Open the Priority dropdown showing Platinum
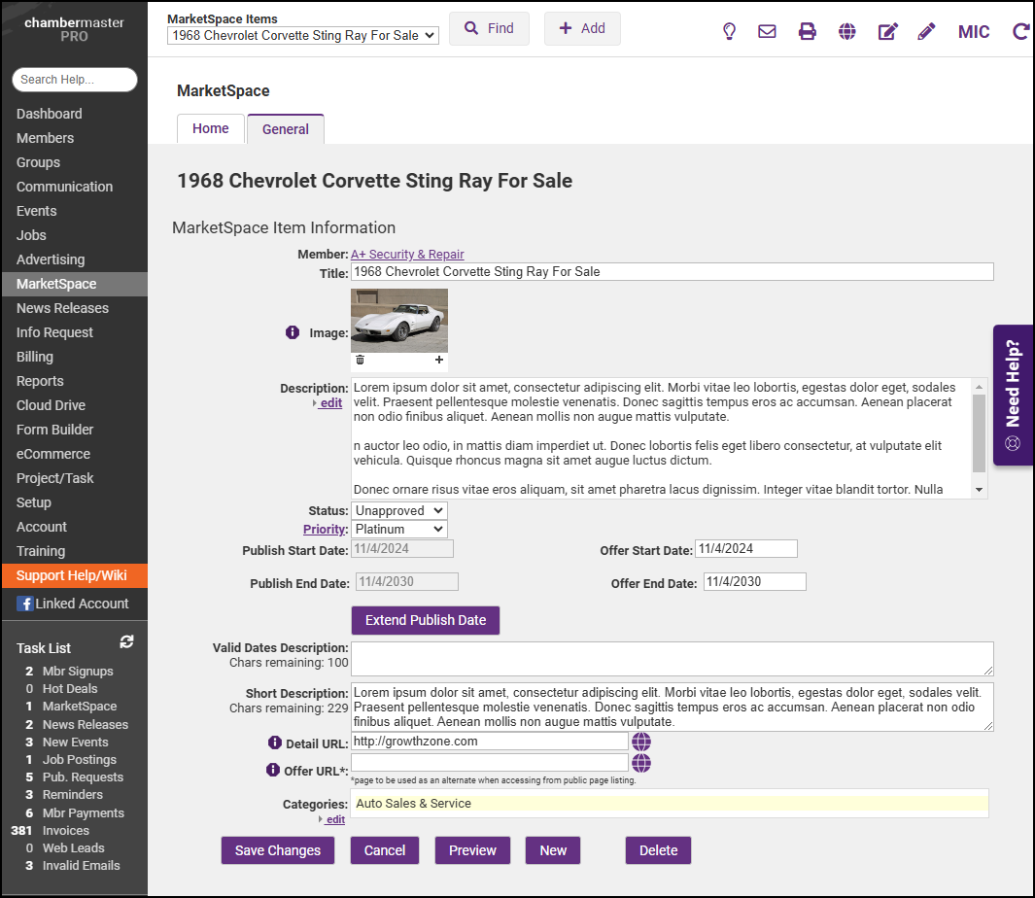Viewport: 1035px width, 898px height. click(x=398, y=530)
